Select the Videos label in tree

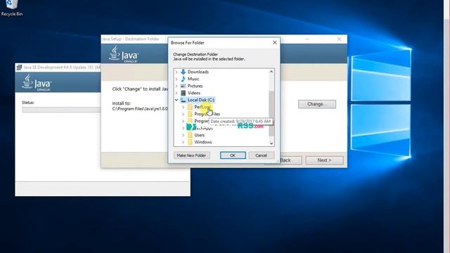click(194, 93)
